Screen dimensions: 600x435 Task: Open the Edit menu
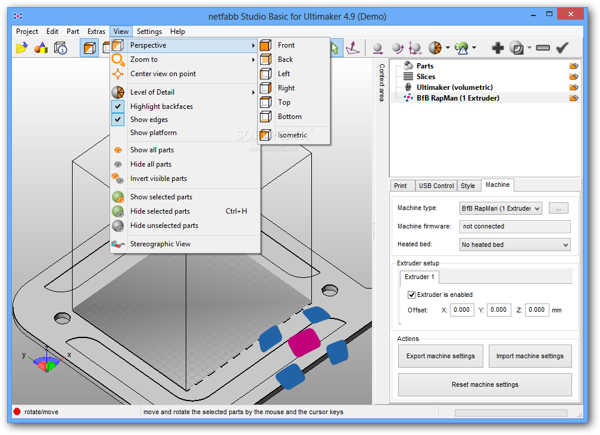52,32
